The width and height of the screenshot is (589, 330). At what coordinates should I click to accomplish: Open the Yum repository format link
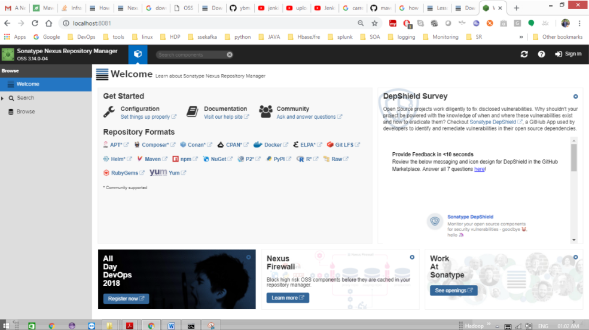(168, 172)
